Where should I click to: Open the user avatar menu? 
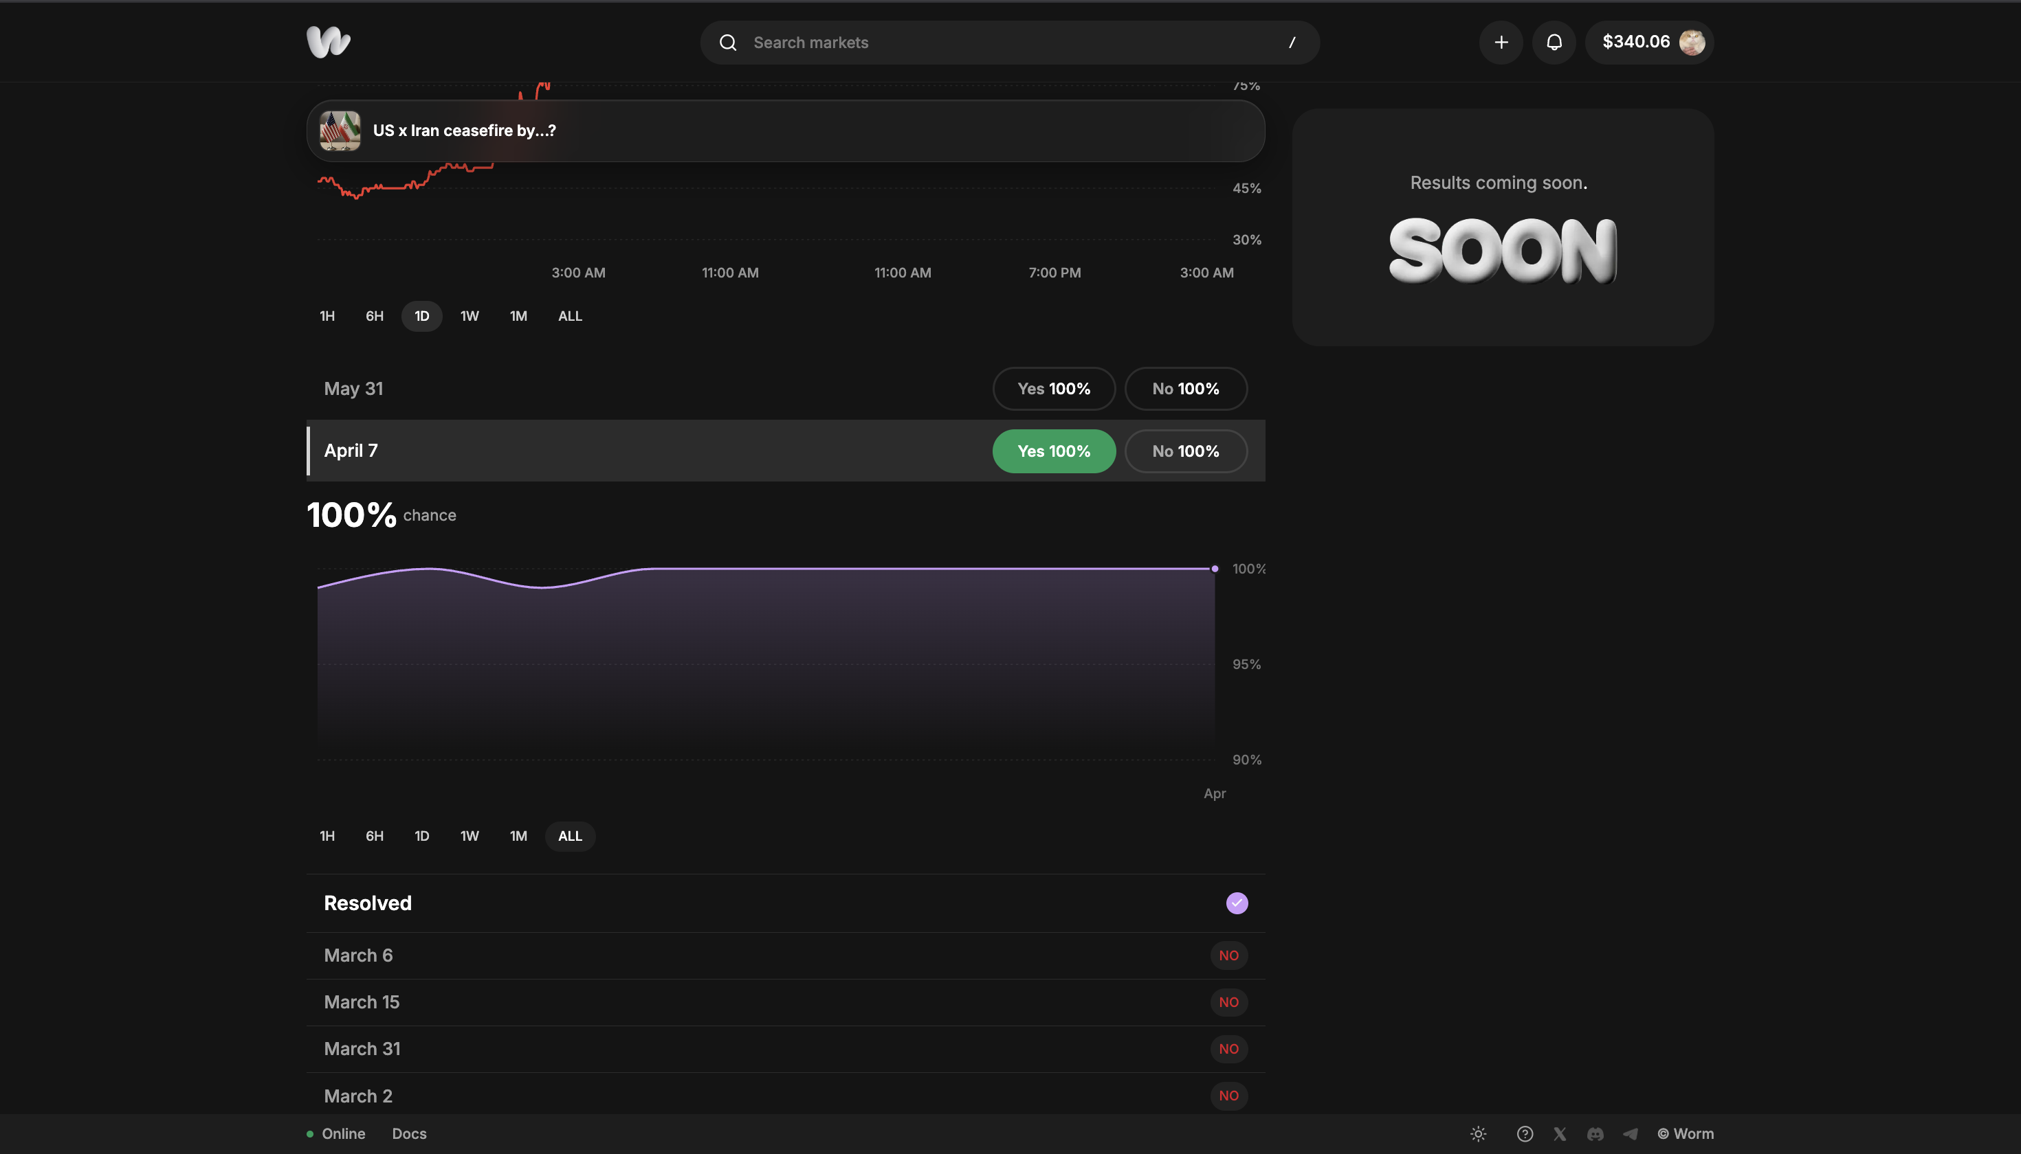coord(1692,42)
